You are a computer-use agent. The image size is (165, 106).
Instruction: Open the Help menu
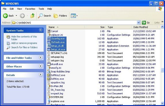click(50, 9)
